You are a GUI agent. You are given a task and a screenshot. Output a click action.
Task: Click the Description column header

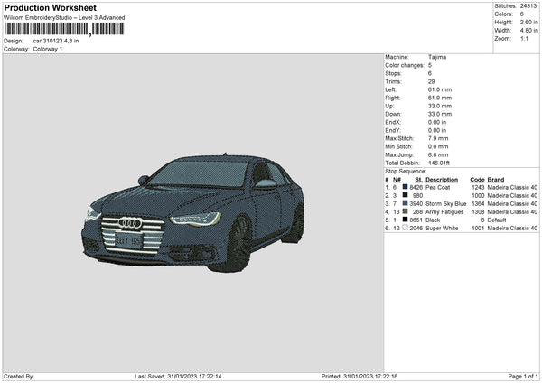[442, 179]
